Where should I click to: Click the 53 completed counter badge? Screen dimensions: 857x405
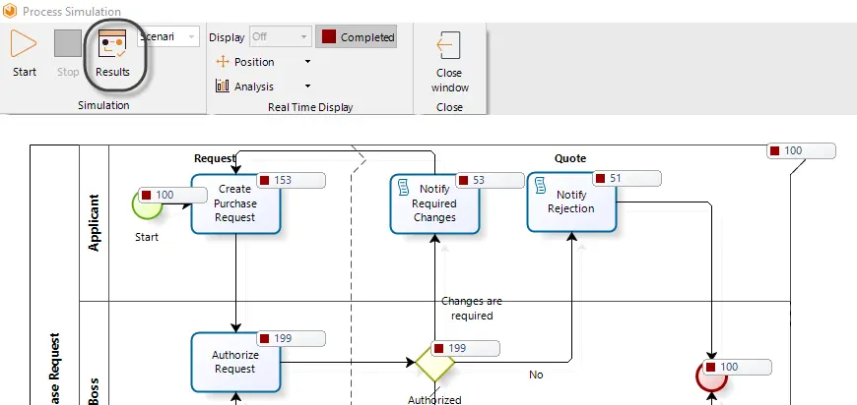click(x=491, y=181)
